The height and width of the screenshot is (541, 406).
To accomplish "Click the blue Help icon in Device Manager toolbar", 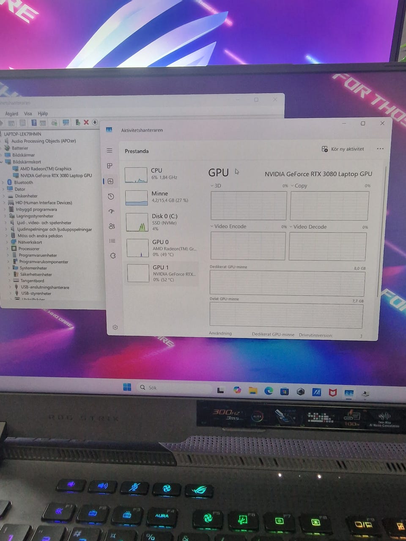I will point(34,123).
